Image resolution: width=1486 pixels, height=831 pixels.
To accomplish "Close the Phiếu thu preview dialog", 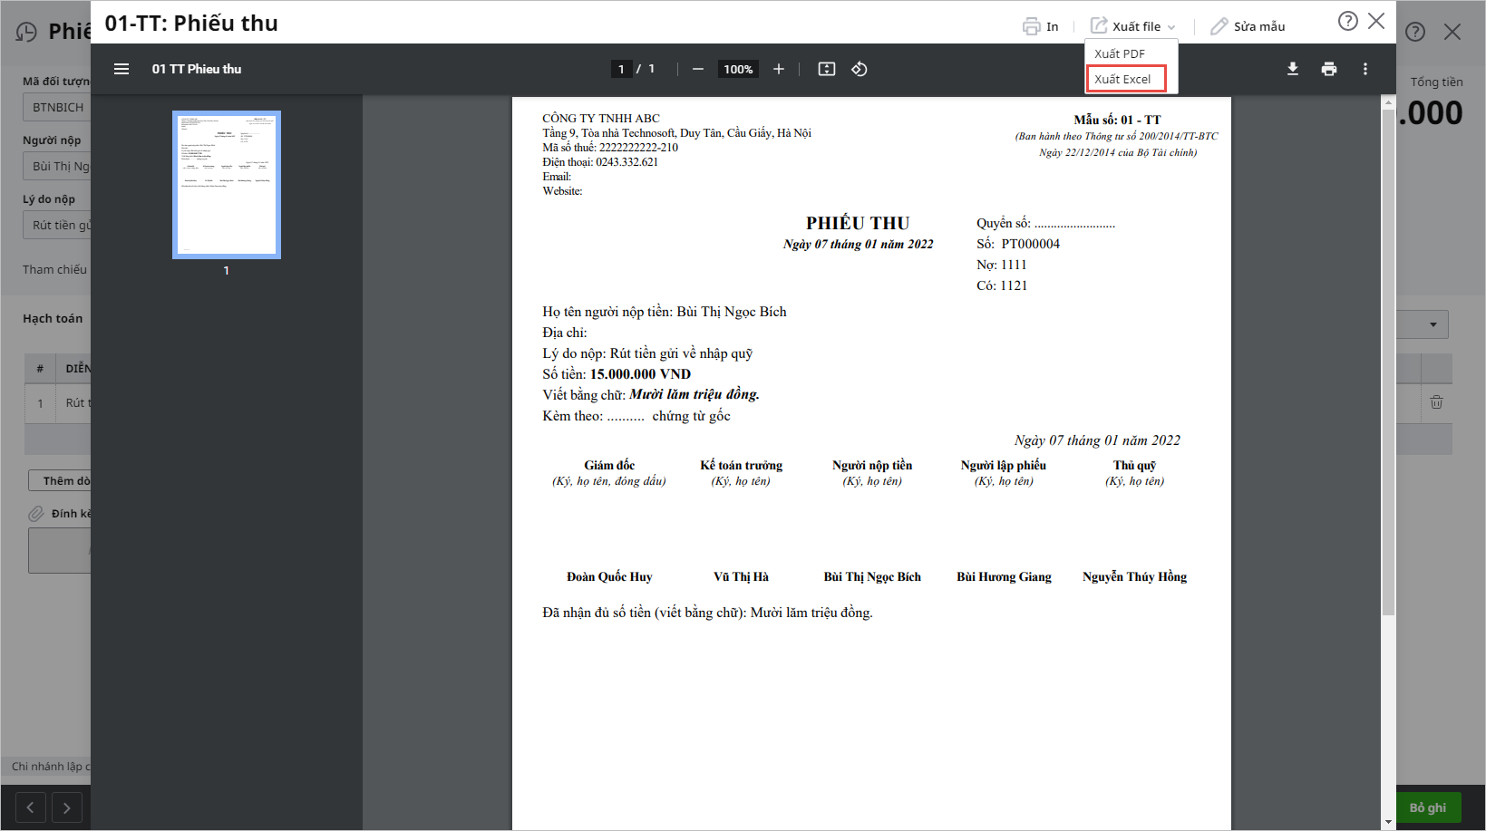I will coord(1376,22).
